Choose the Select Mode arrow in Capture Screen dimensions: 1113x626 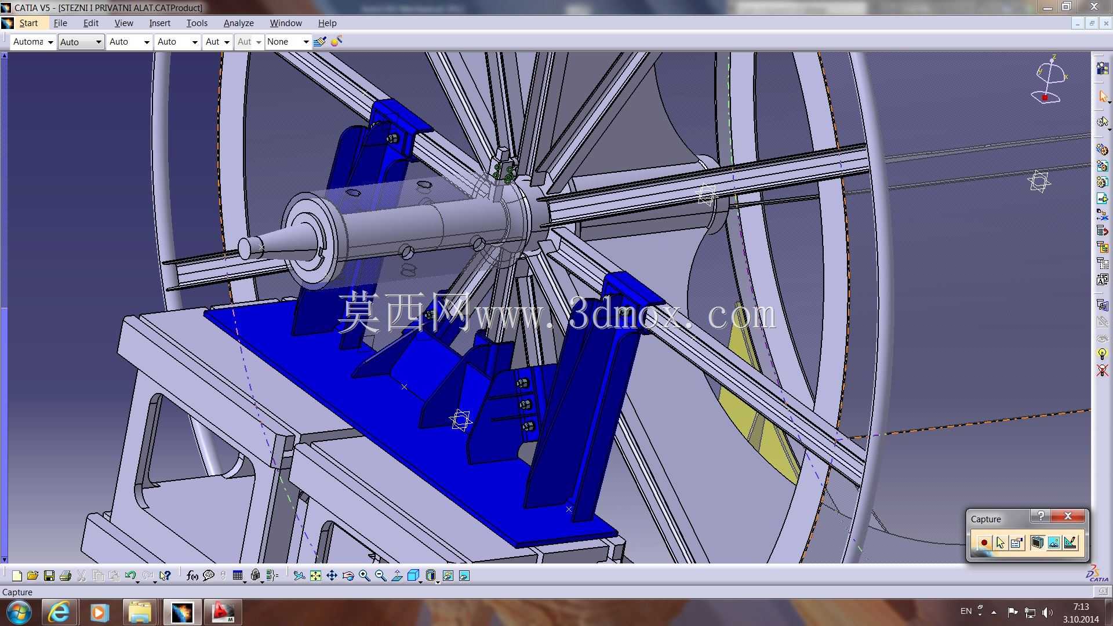tap(1000, 543)
